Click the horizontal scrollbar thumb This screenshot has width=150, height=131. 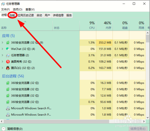(x=56, y=121)
